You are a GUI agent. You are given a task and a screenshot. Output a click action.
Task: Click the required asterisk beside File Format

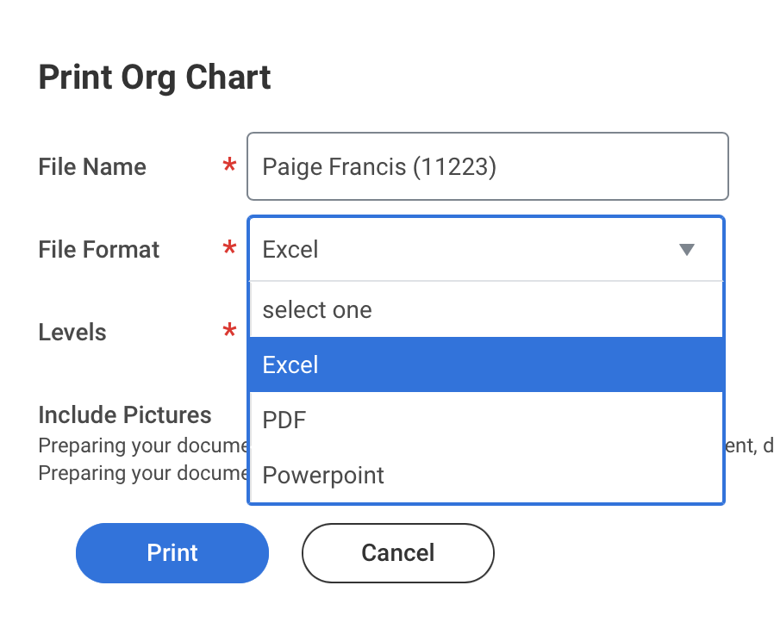(229, 249)
